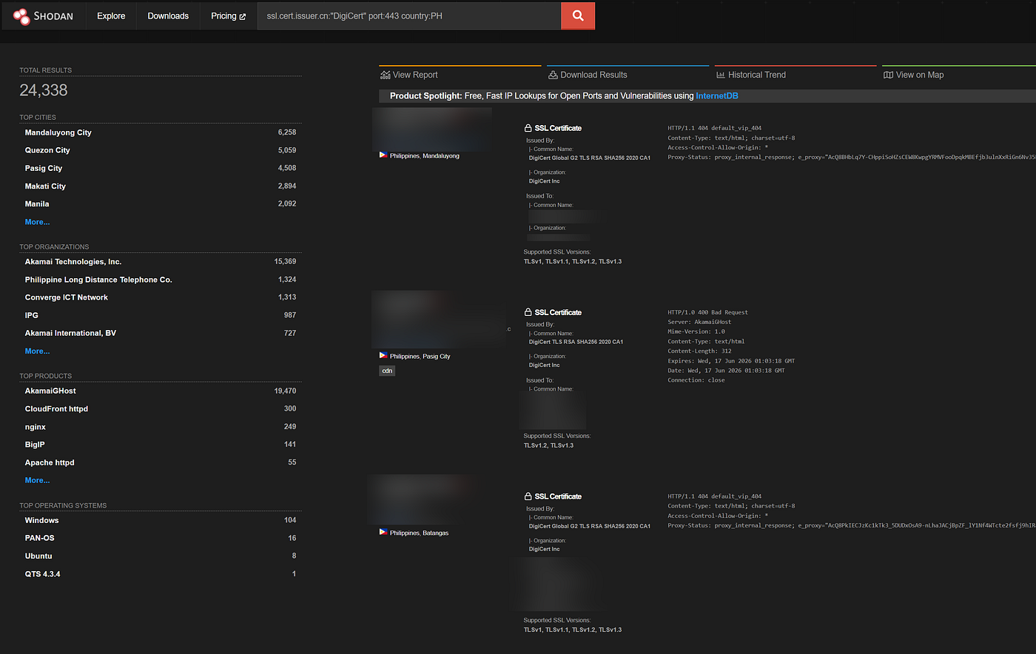Follow the InternetDB spotlight link
The height and width of the screenshot is (654, 1036).
(x=717, y=96)
